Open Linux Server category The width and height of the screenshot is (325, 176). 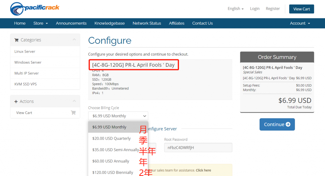point(45,52)
